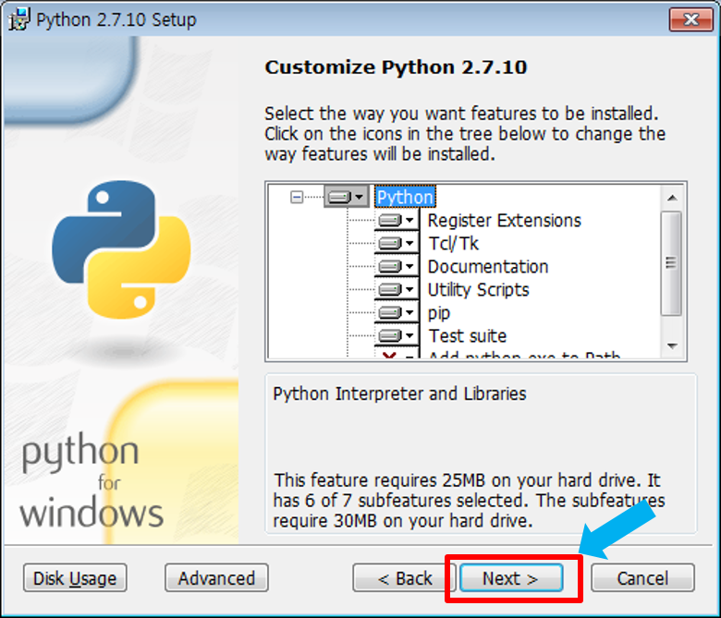Click the feature list scroll up arrow

pyautogui.click(x=672, y=197)
